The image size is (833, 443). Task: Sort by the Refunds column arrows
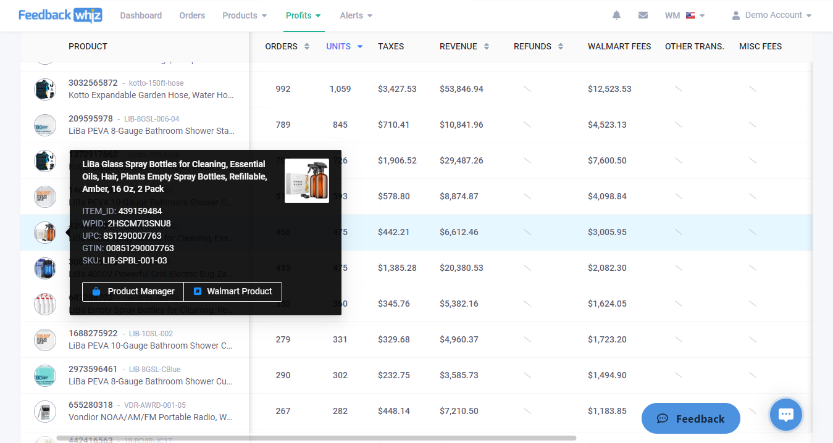point(561,46)
